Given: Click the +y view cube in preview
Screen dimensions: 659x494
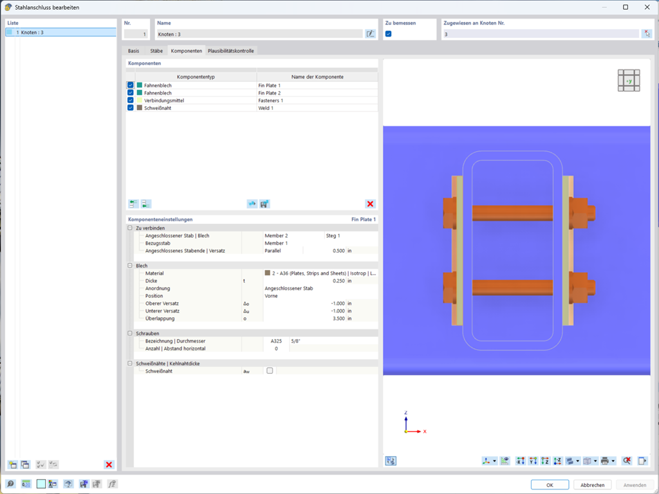Looking at the screenshot, I should pos(629,80).
